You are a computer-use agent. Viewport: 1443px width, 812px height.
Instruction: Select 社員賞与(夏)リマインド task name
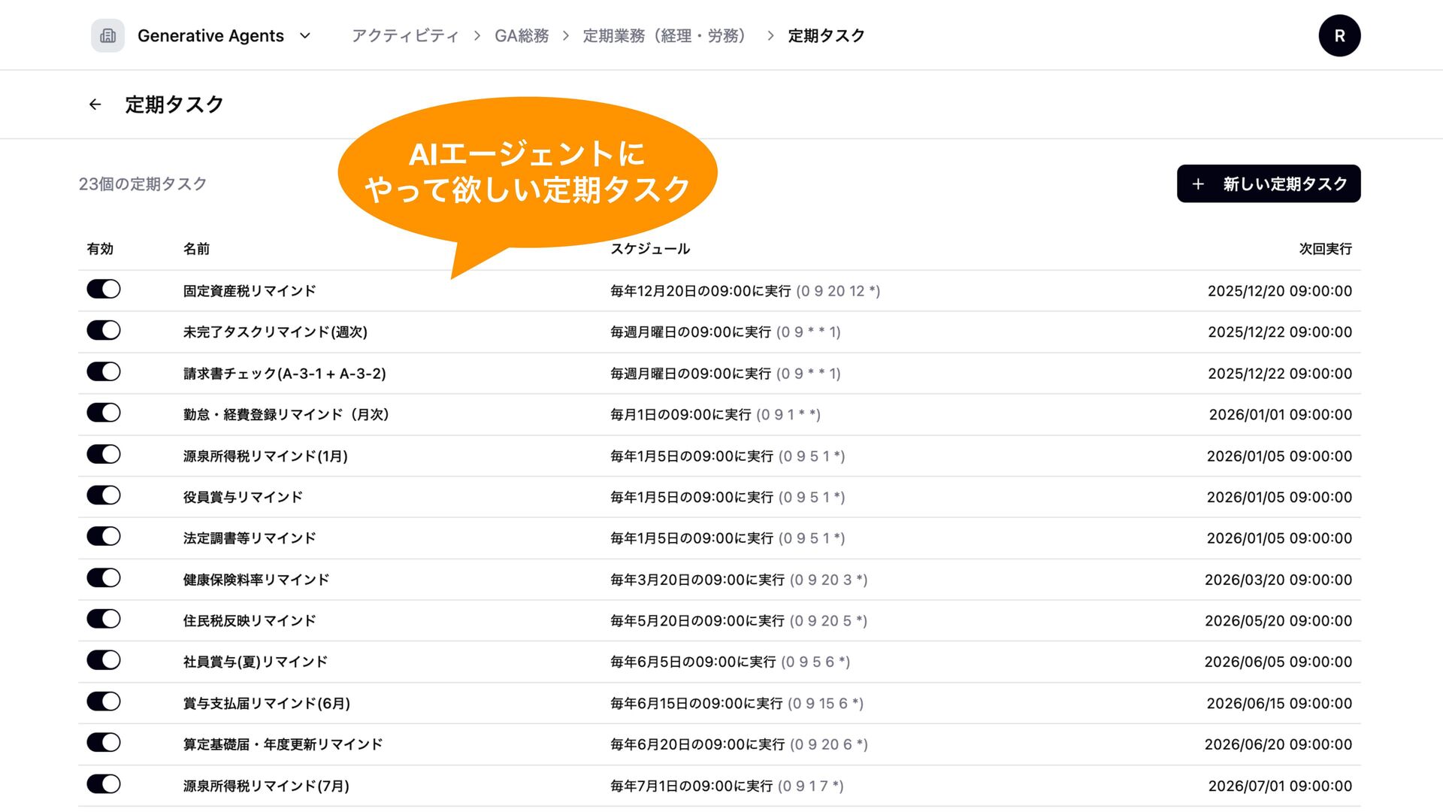(x=256, y=662)
